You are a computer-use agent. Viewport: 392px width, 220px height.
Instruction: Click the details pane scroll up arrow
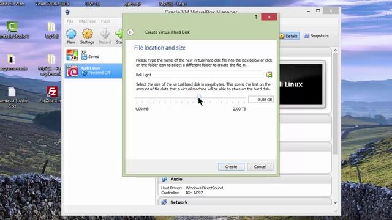[335, 50]
